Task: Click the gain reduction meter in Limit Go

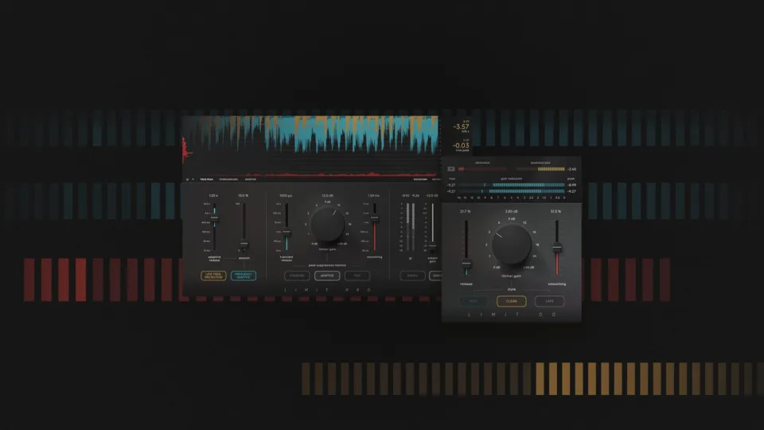Action: (511, 188)
